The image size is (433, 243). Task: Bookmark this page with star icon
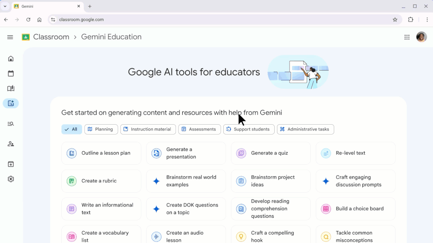(395, 20)
